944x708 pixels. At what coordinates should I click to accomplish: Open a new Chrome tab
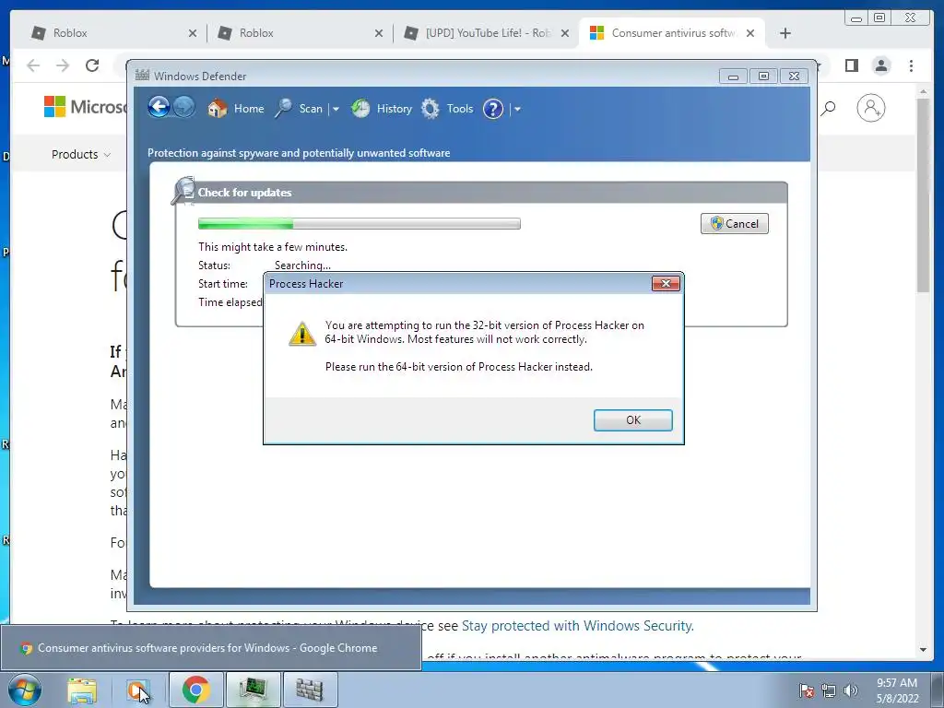[x=785, y=33]
